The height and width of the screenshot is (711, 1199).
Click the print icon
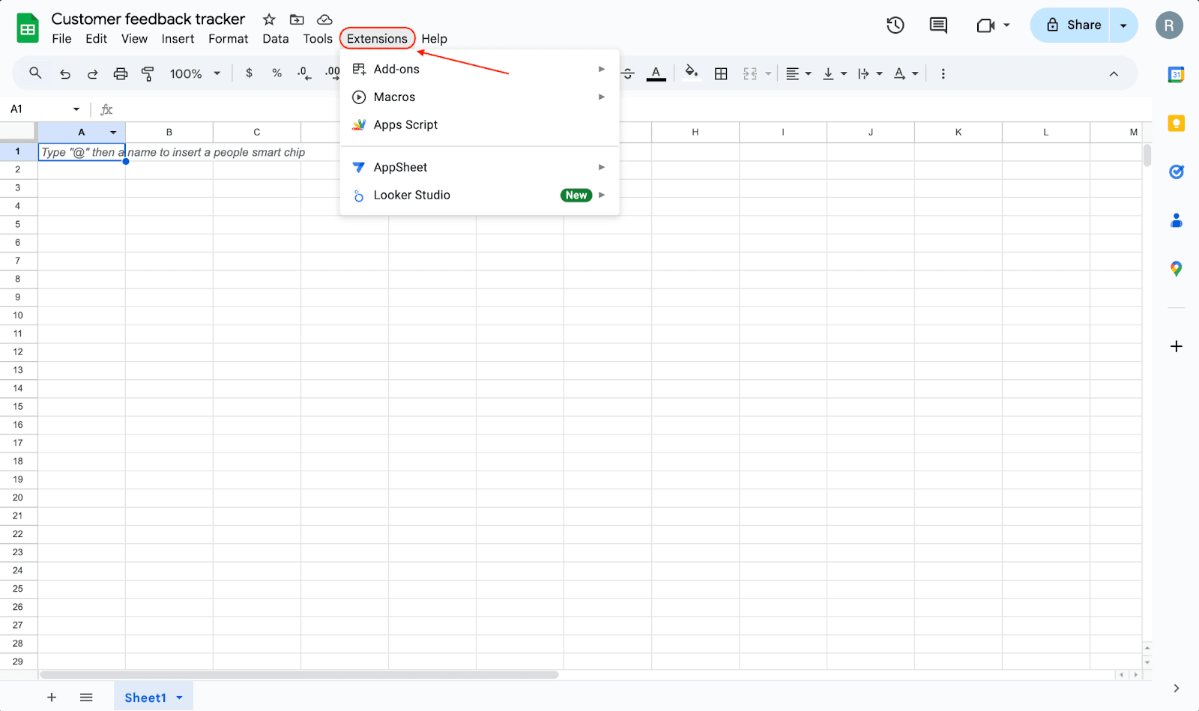(x=120, y=73)
